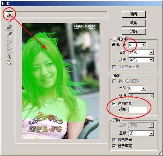This screenshot has width=163, height=156.
Task: Click the 画笔大小 input field
Action: pos(135,45)
